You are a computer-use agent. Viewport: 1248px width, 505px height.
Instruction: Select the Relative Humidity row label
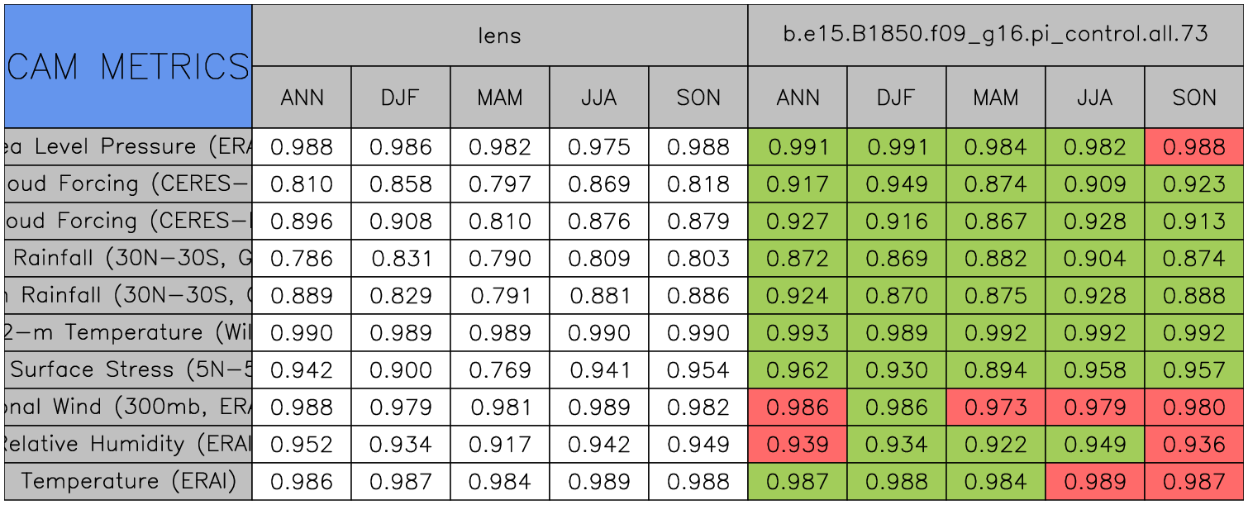(x=128, y=444)
